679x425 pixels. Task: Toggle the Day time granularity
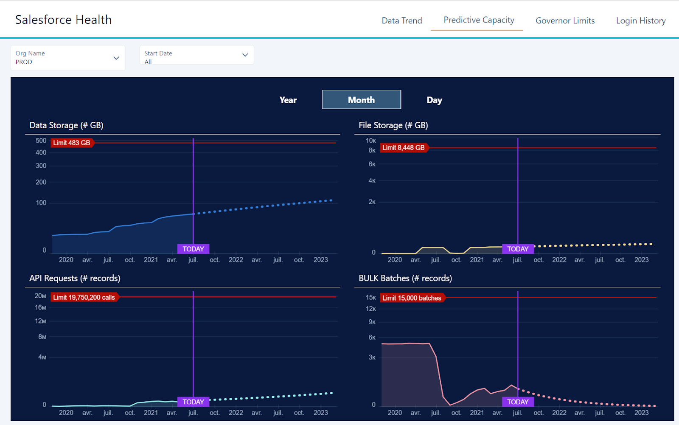coord(434,100)
